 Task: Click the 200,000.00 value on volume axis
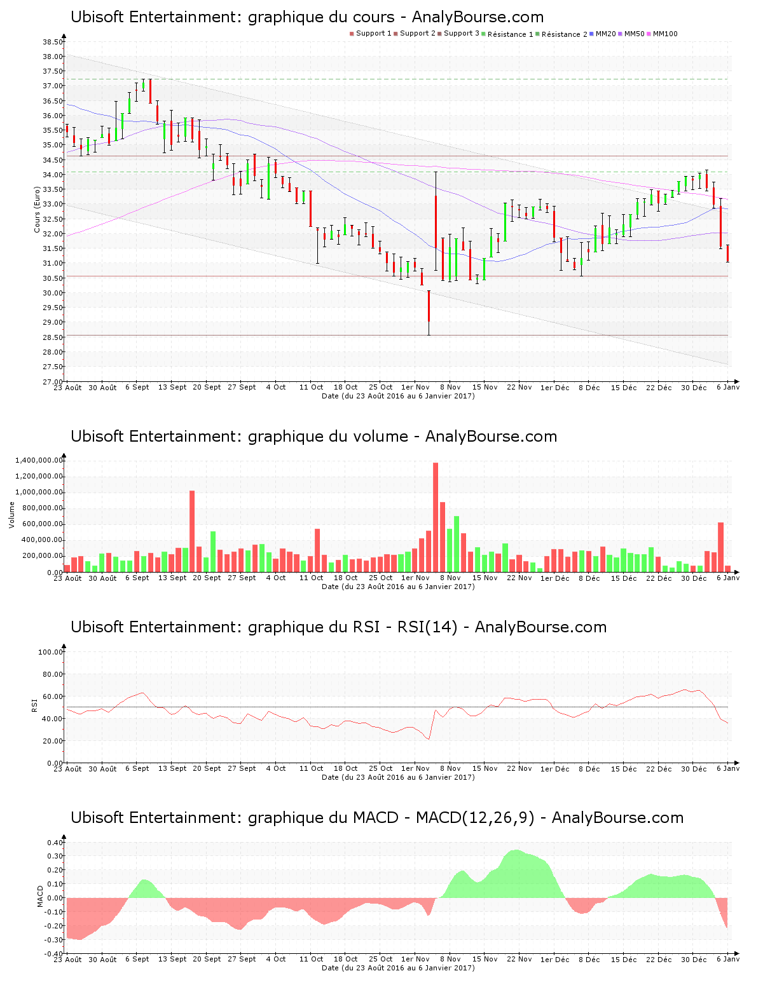43,556
